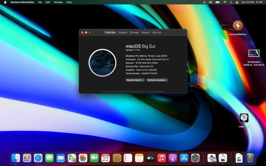Launch the Apple TV app
The height and width of the screenshot is (166, 266).
pyautogui.click(x=150, y=158)
